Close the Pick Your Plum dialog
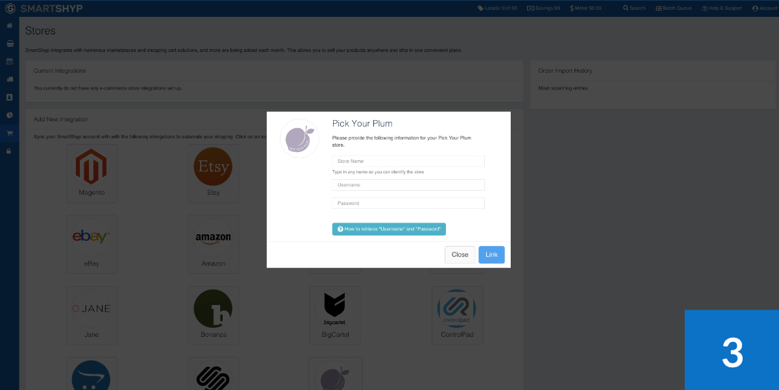This screenshot has height=390, width=779. point(460,254)
